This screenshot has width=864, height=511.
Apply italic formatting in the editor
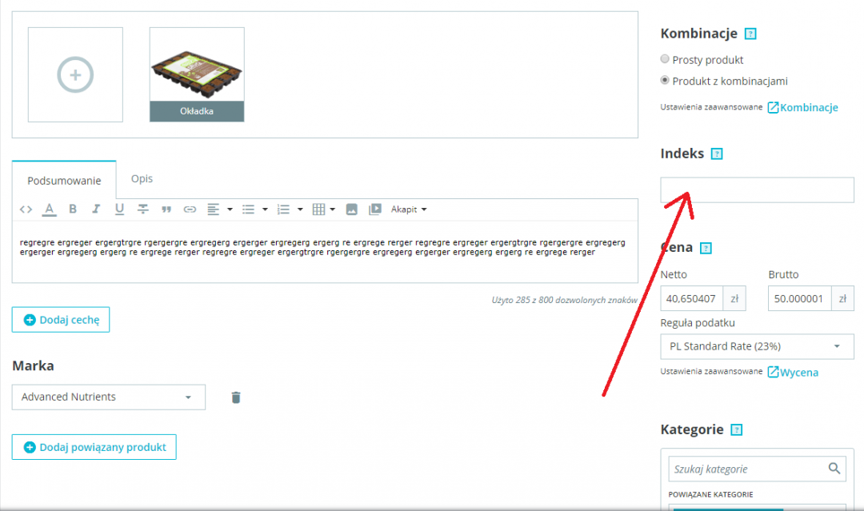(x=96, y=210)
